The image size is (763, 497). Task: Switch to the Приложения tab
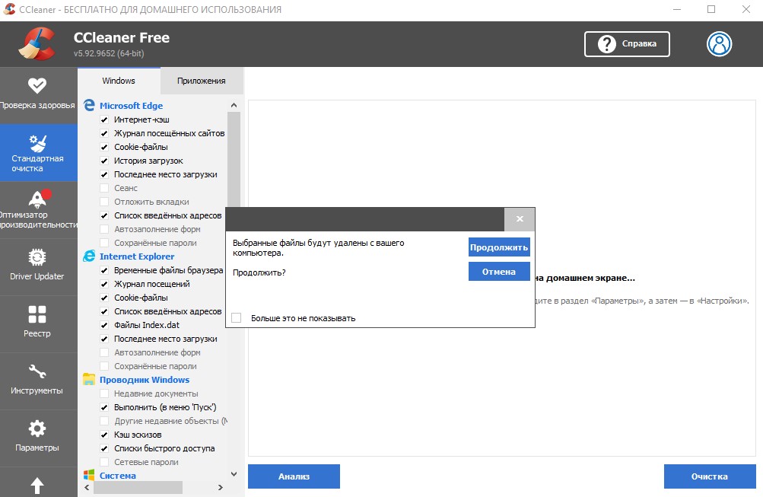[201, 80]
